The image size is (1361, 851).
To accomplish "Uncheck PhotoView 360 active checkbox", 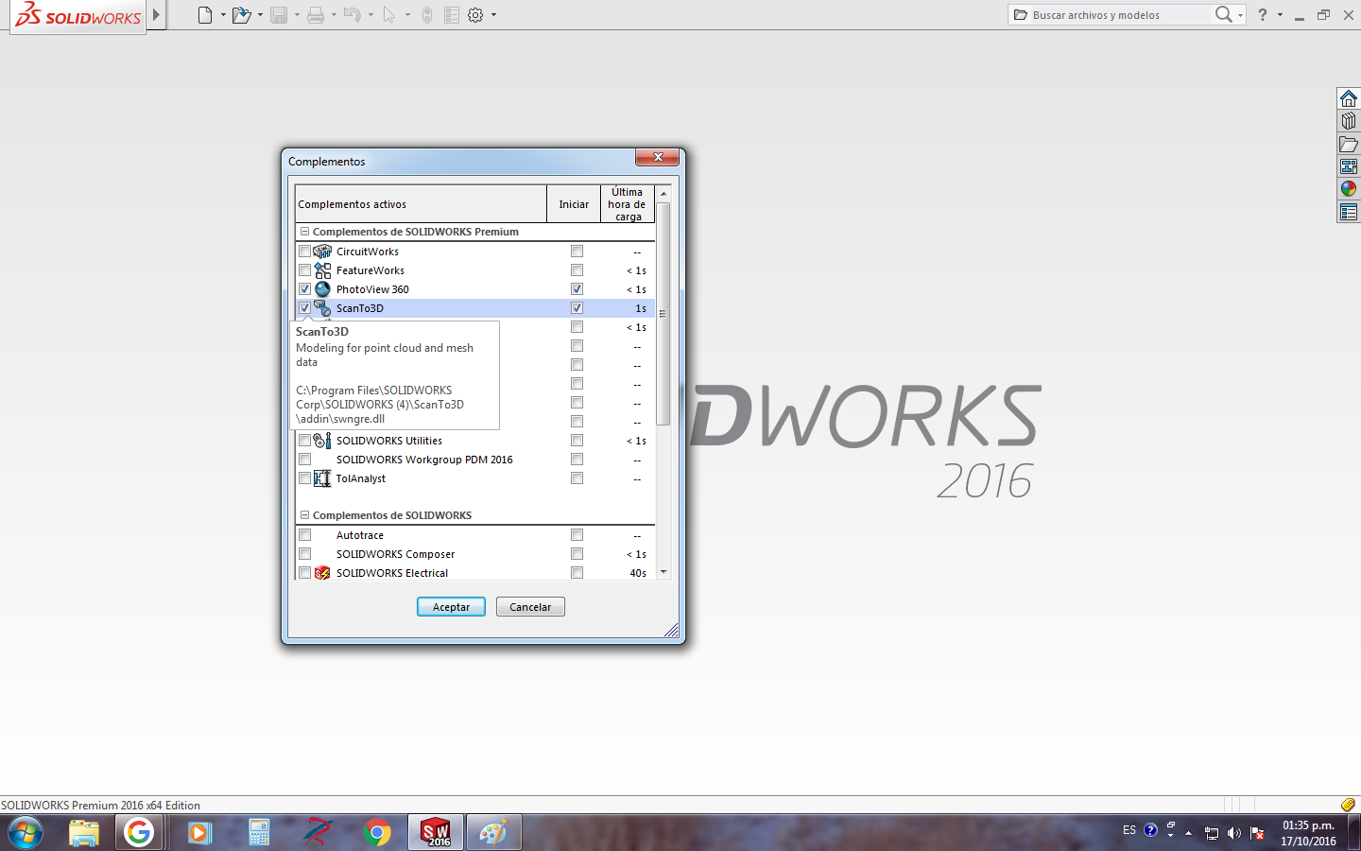I will [x=304, y=289].
